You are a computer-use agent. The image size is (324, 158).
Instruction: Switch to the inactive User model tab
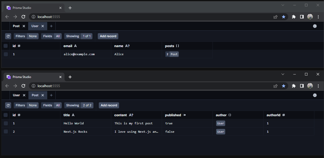16,95
